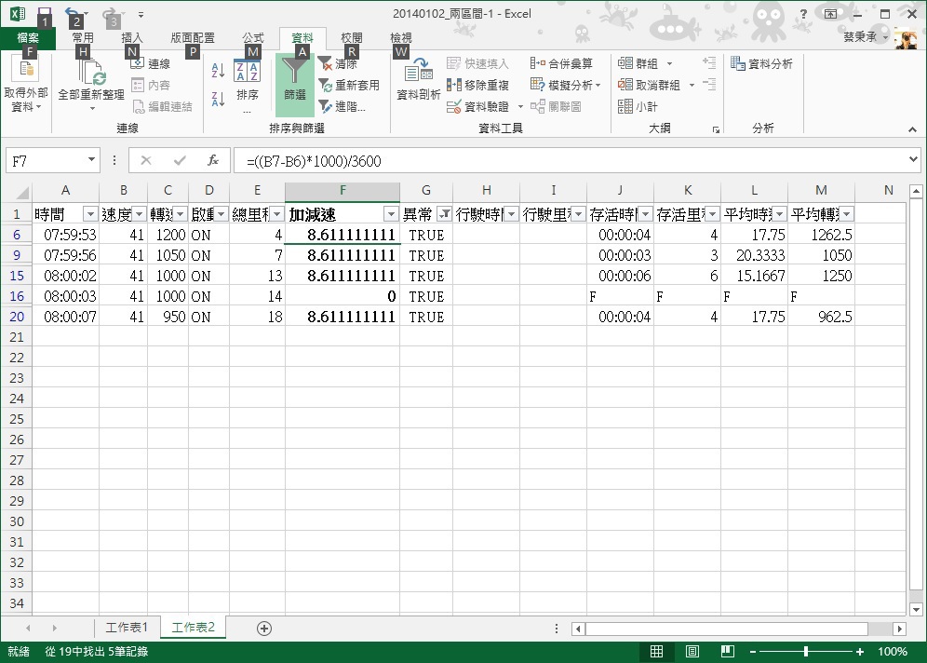Image resolution: width=927 pixels, height=663 pixels.
Task: Open the active filter dropdown on 異常 column
Action: [x=444, y=214]
